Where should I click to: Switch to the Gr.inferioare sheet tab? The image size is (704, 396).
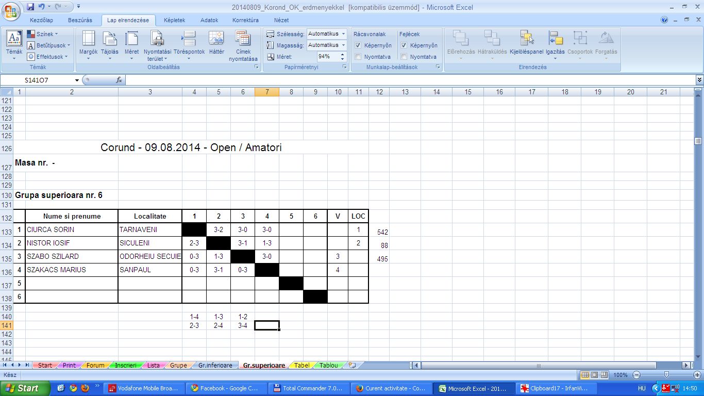pos(215,365)
